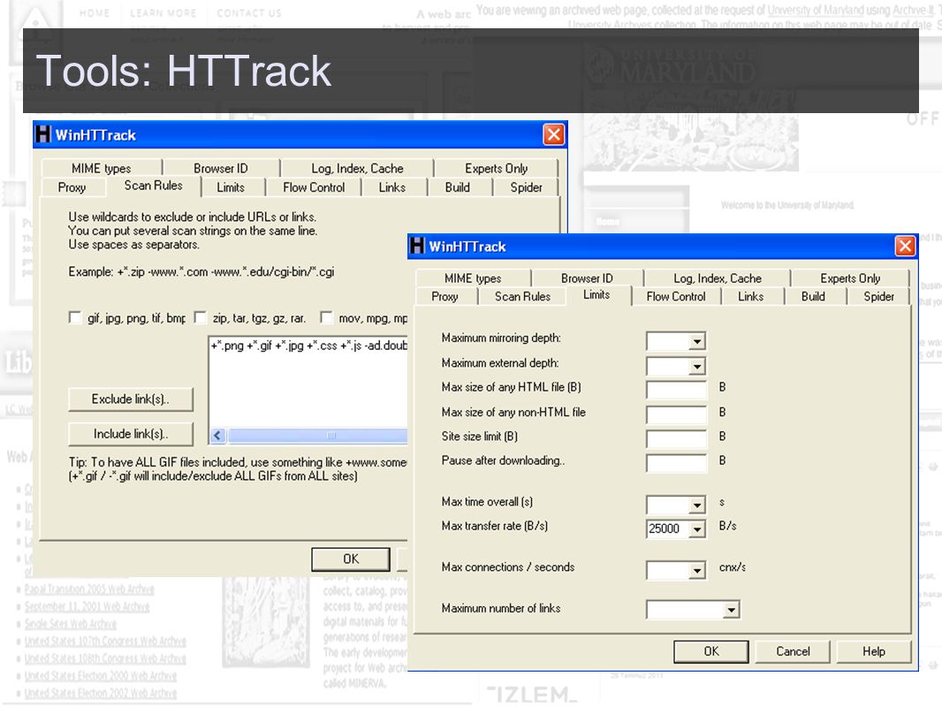Viewport: 942px width, 707px height.
Task: Expand the Max connections / seconds dropdown
Action: click(x=697, y=570)
